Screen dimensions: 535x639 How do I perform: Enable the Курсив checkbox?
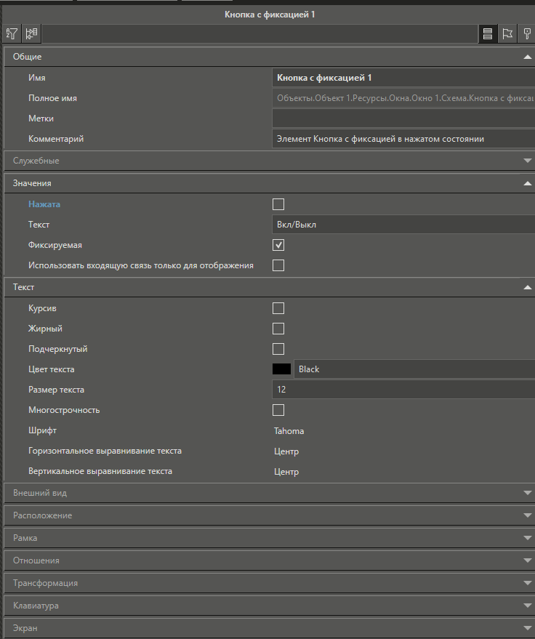(x=278, y=308)
